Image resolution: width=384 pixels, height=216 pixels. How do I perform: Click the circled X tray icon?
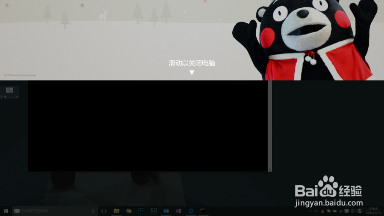[x=353, y=211]
